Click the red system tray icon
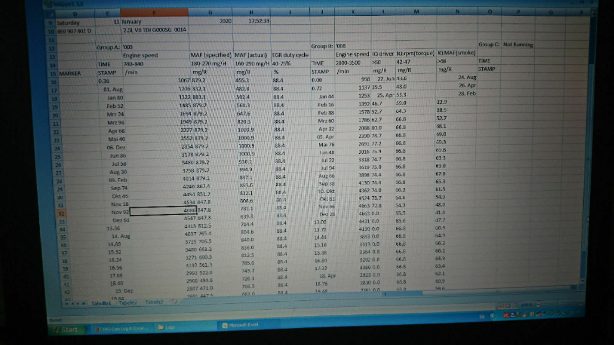This screenshot has height=345, width=614. pos(506,315)
